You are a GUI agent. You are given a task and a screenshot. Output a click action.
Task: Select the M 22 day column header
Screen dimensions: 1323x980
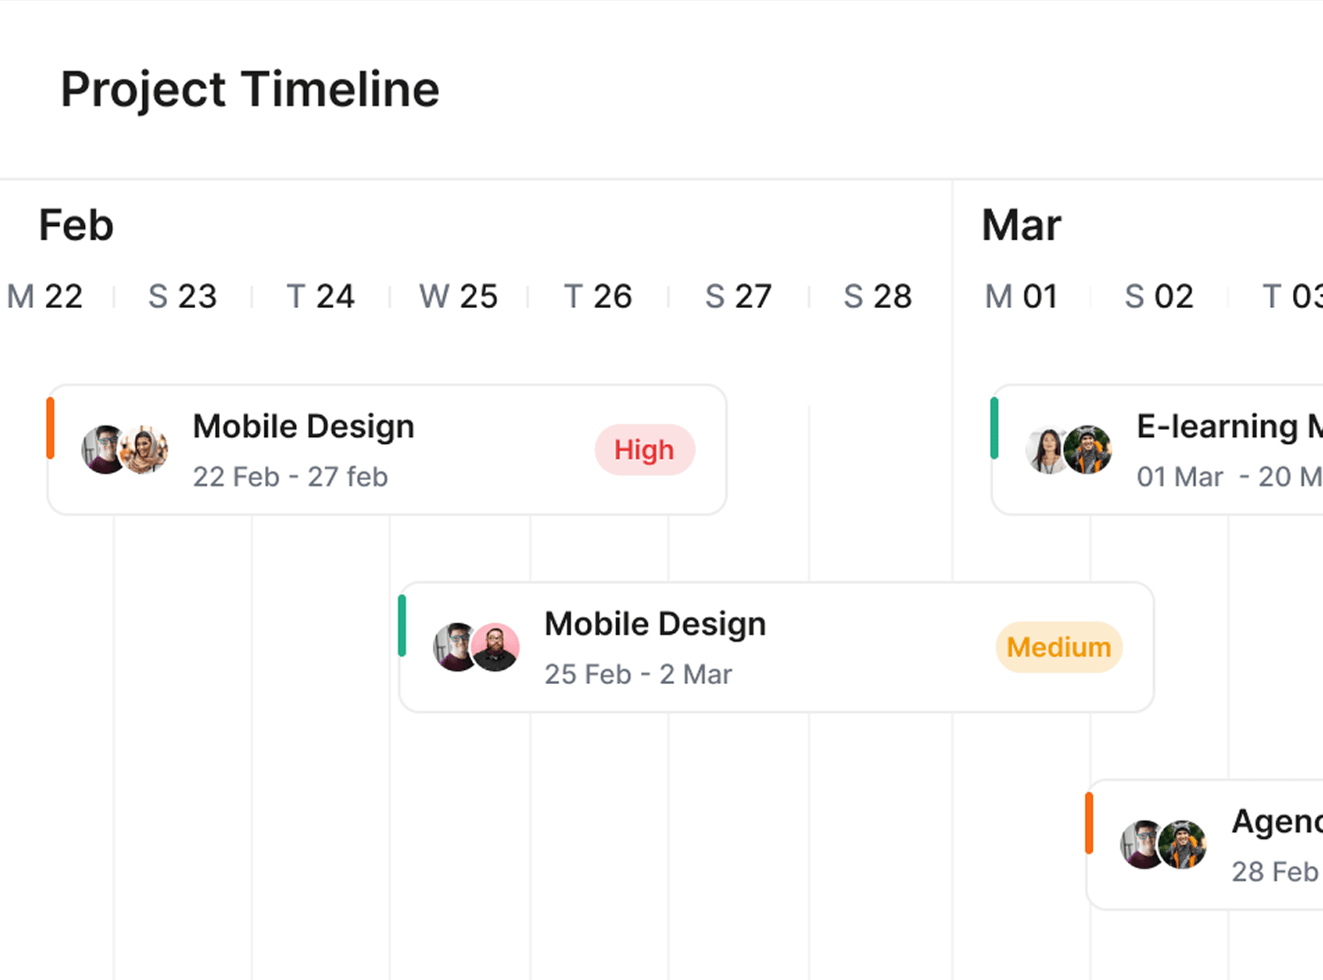click(x=45, y=297)
